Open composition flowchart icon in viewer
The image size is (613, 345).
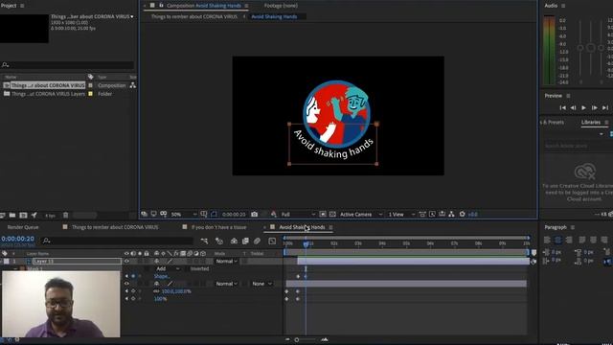451,214
